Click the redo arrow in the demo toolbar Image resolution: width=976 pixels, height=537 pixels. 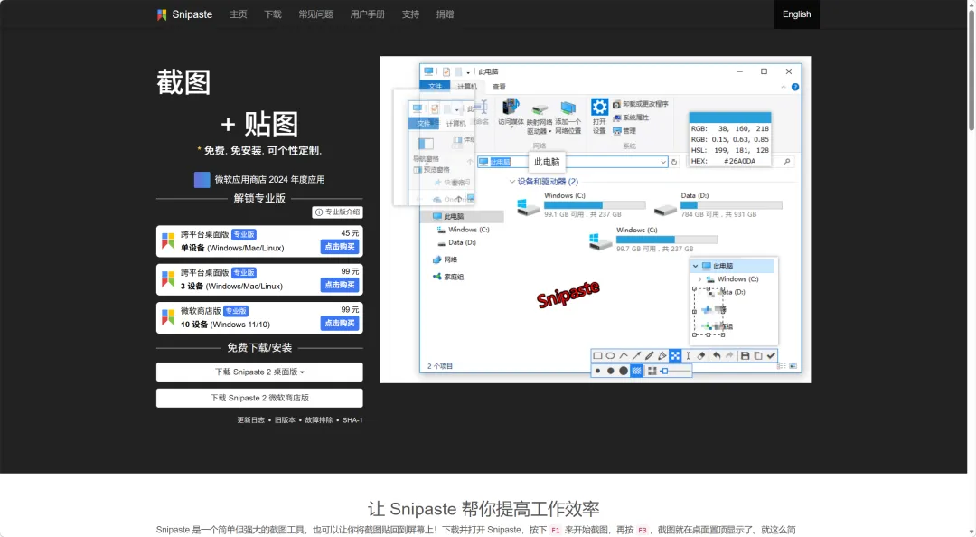[729, 355]
